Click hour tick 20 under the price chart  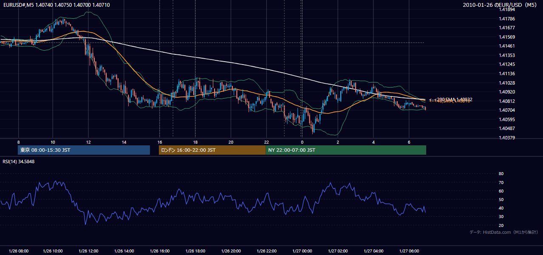click(231, 142)
